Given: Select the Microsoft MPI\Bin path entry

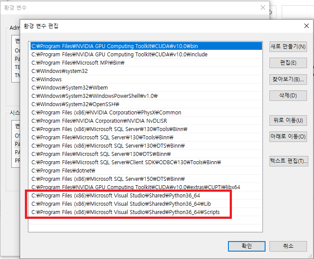Looking at the screenshot, I should point(146,63).
